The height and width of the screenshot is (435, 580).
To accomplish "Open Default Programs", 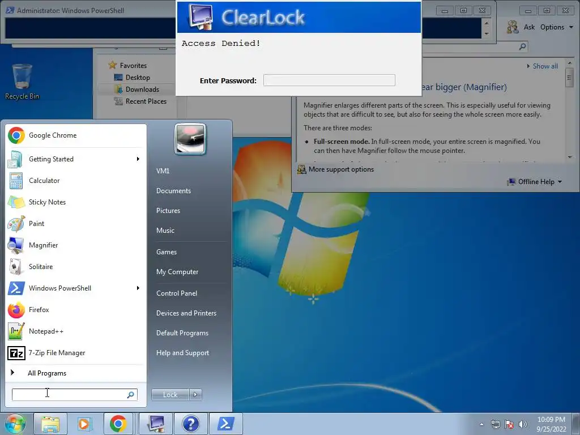I will (182, 333).
